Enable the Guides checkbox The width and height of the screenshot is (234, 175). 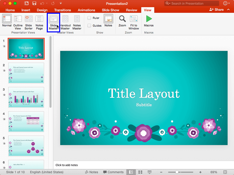[89, 25]
